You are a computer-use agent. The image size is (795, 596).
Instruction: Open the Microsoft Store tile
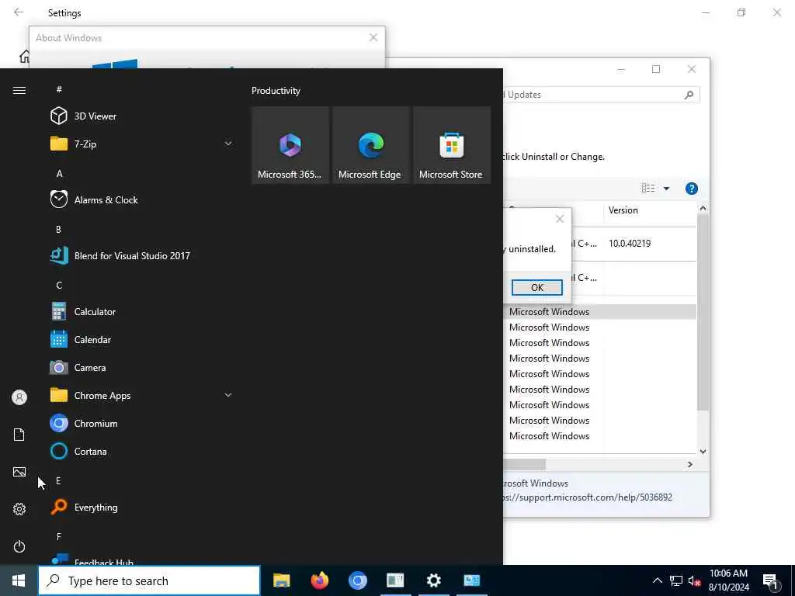[x=451, y=145]
